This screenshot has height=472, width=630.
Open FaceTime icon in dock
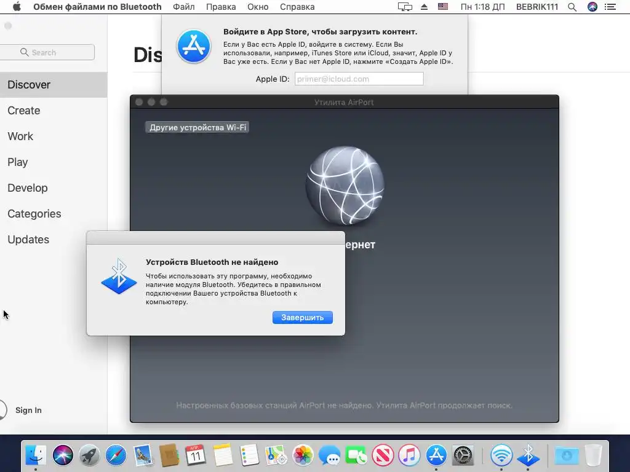tap(356, 455)
